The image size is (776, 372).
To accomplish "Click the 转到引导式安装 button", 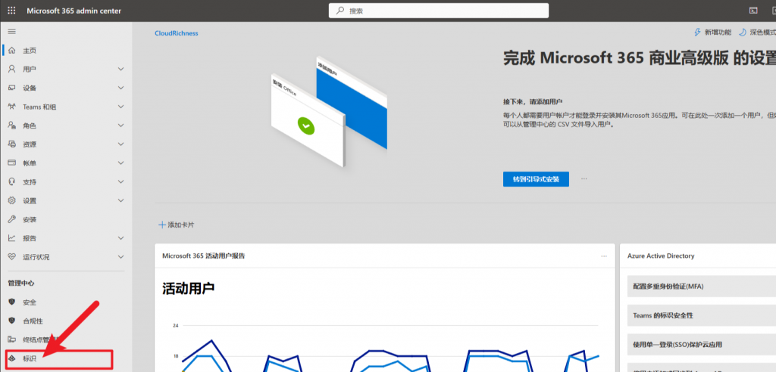I will click(x=535, y=179).
